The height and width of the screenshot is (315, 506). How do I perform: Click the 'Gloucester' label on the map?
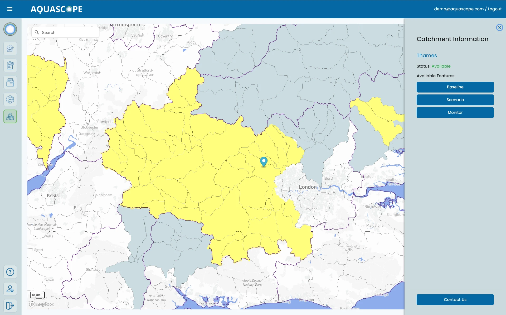(x=90, y=127)
